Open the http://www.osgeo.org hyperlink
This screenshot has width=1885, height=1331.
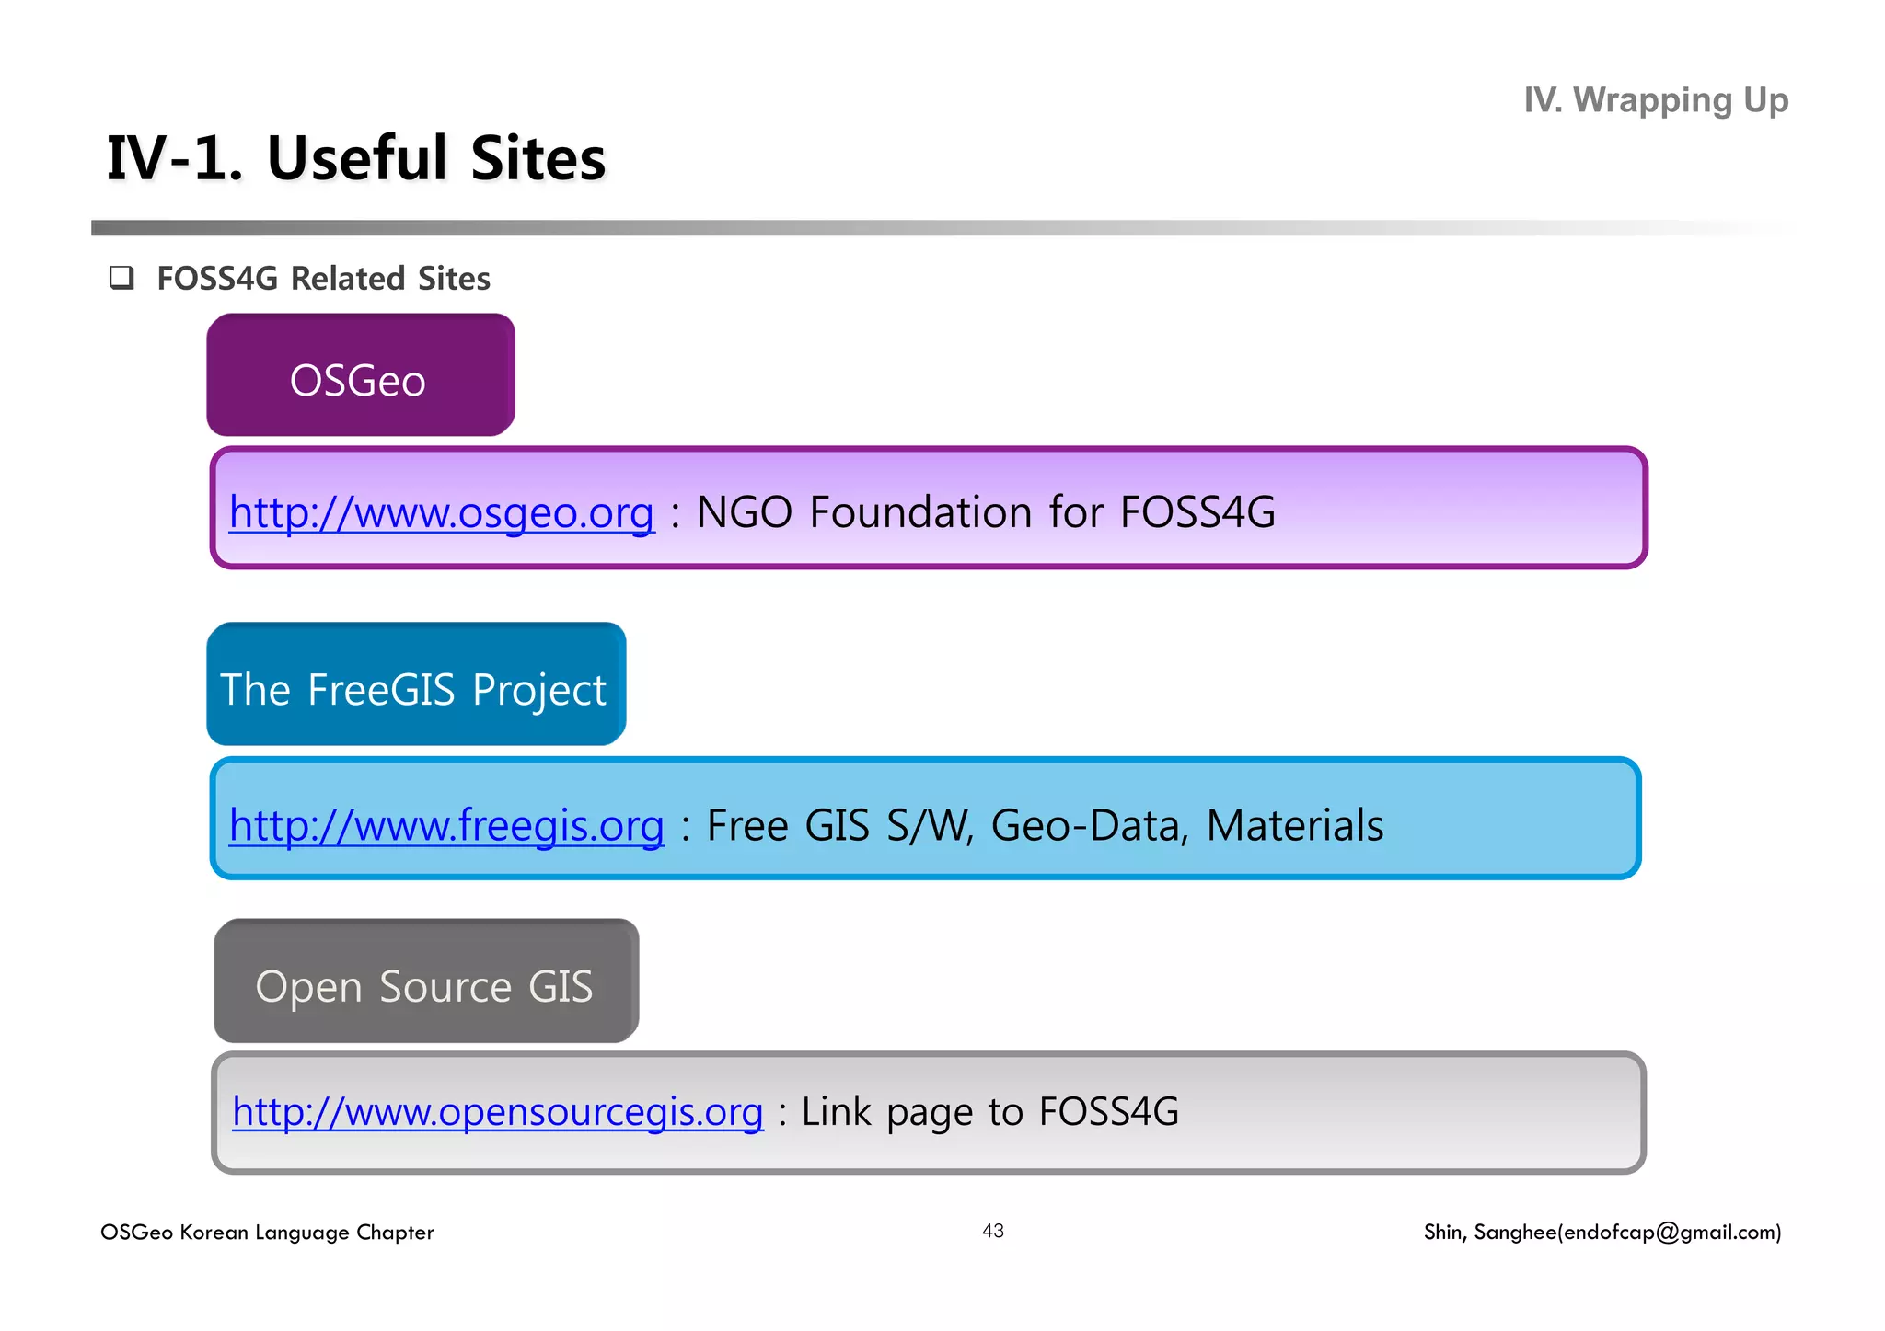point(441,512)
